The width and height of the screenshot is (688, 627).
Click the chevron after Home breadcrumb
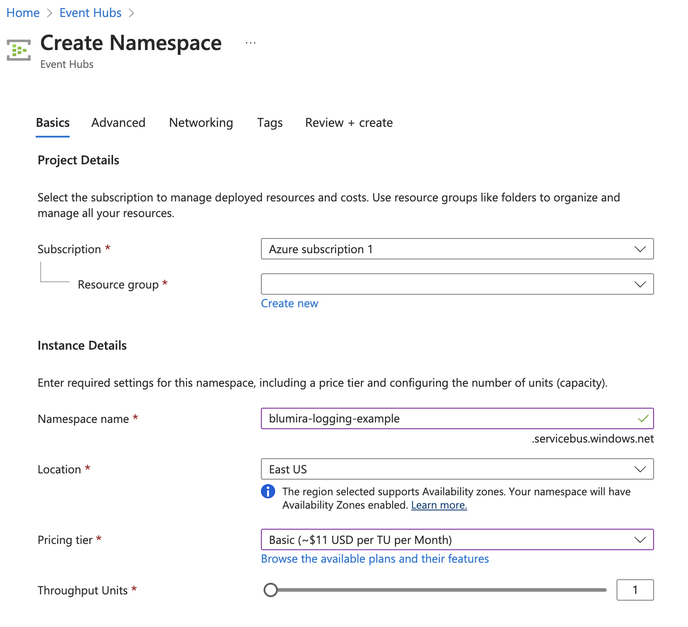click(x=50, y=13)
